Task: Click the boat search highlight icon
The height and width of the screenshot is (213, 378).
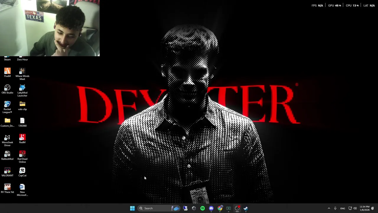Action: point(176,208)
